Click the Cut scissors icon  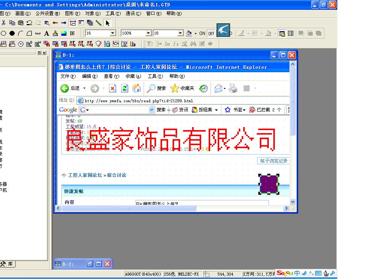click(3, 23)
